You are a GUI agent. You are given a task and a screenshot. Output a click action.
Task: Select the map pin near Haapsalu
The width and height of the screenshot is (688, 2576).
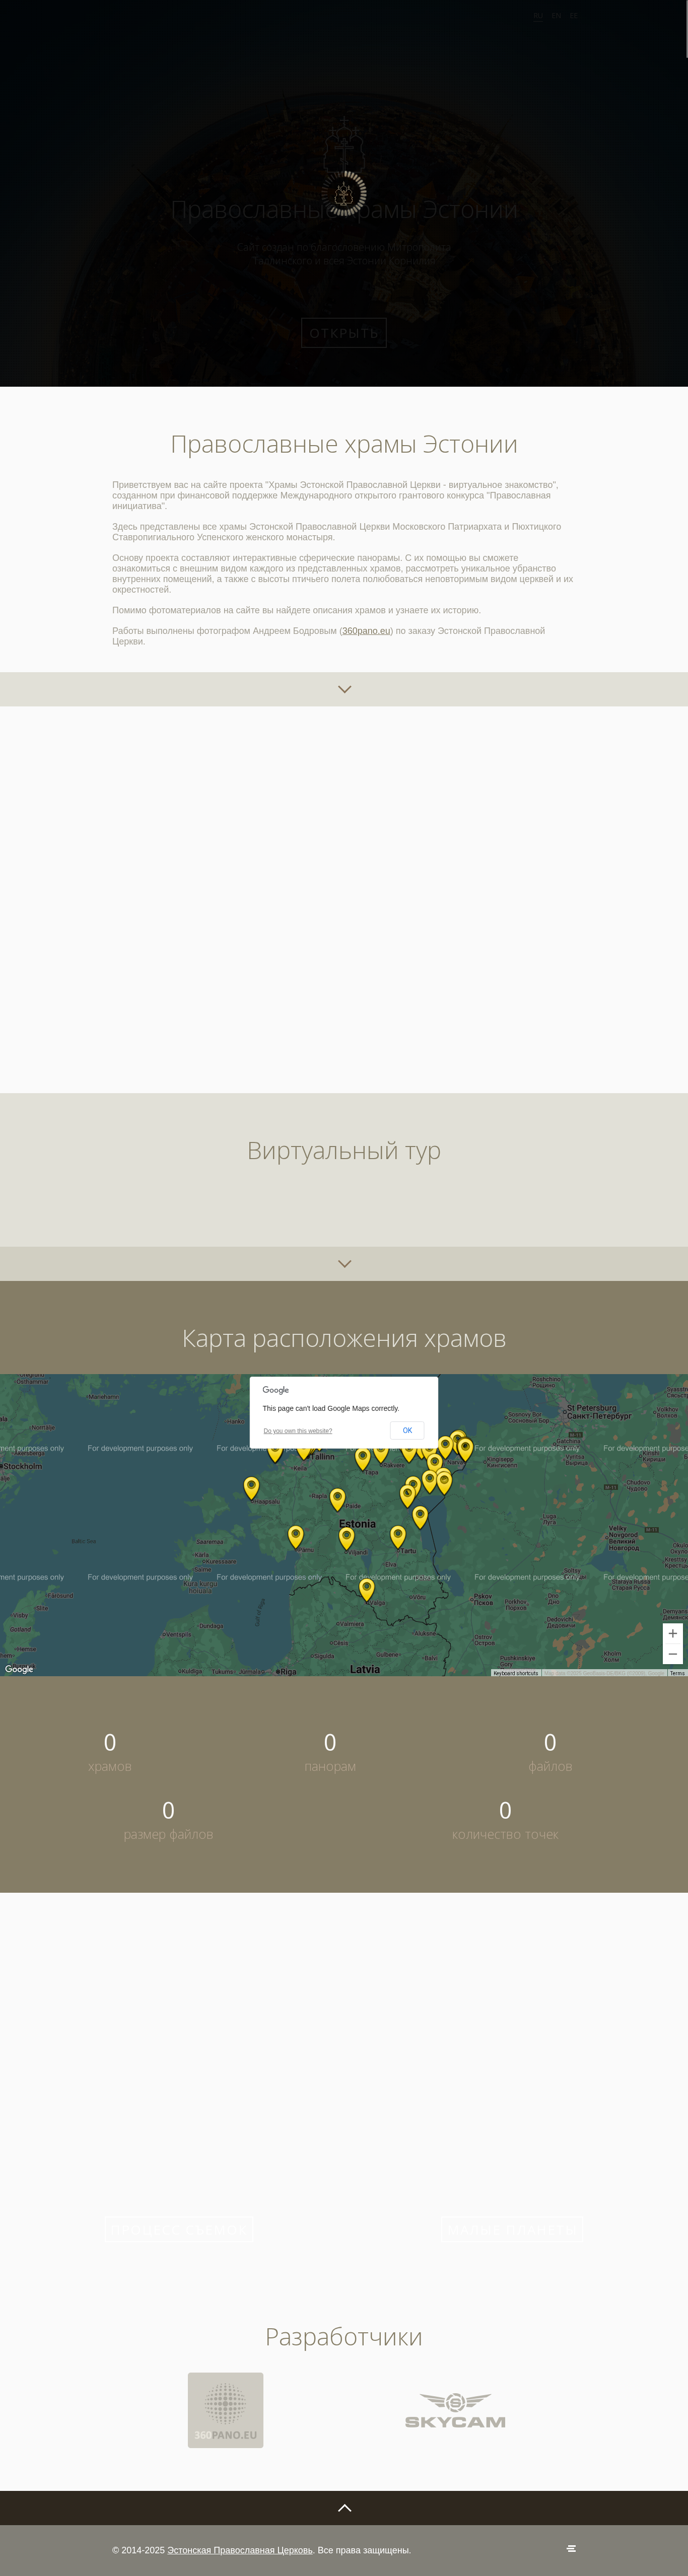click(x=251, y=1488)
